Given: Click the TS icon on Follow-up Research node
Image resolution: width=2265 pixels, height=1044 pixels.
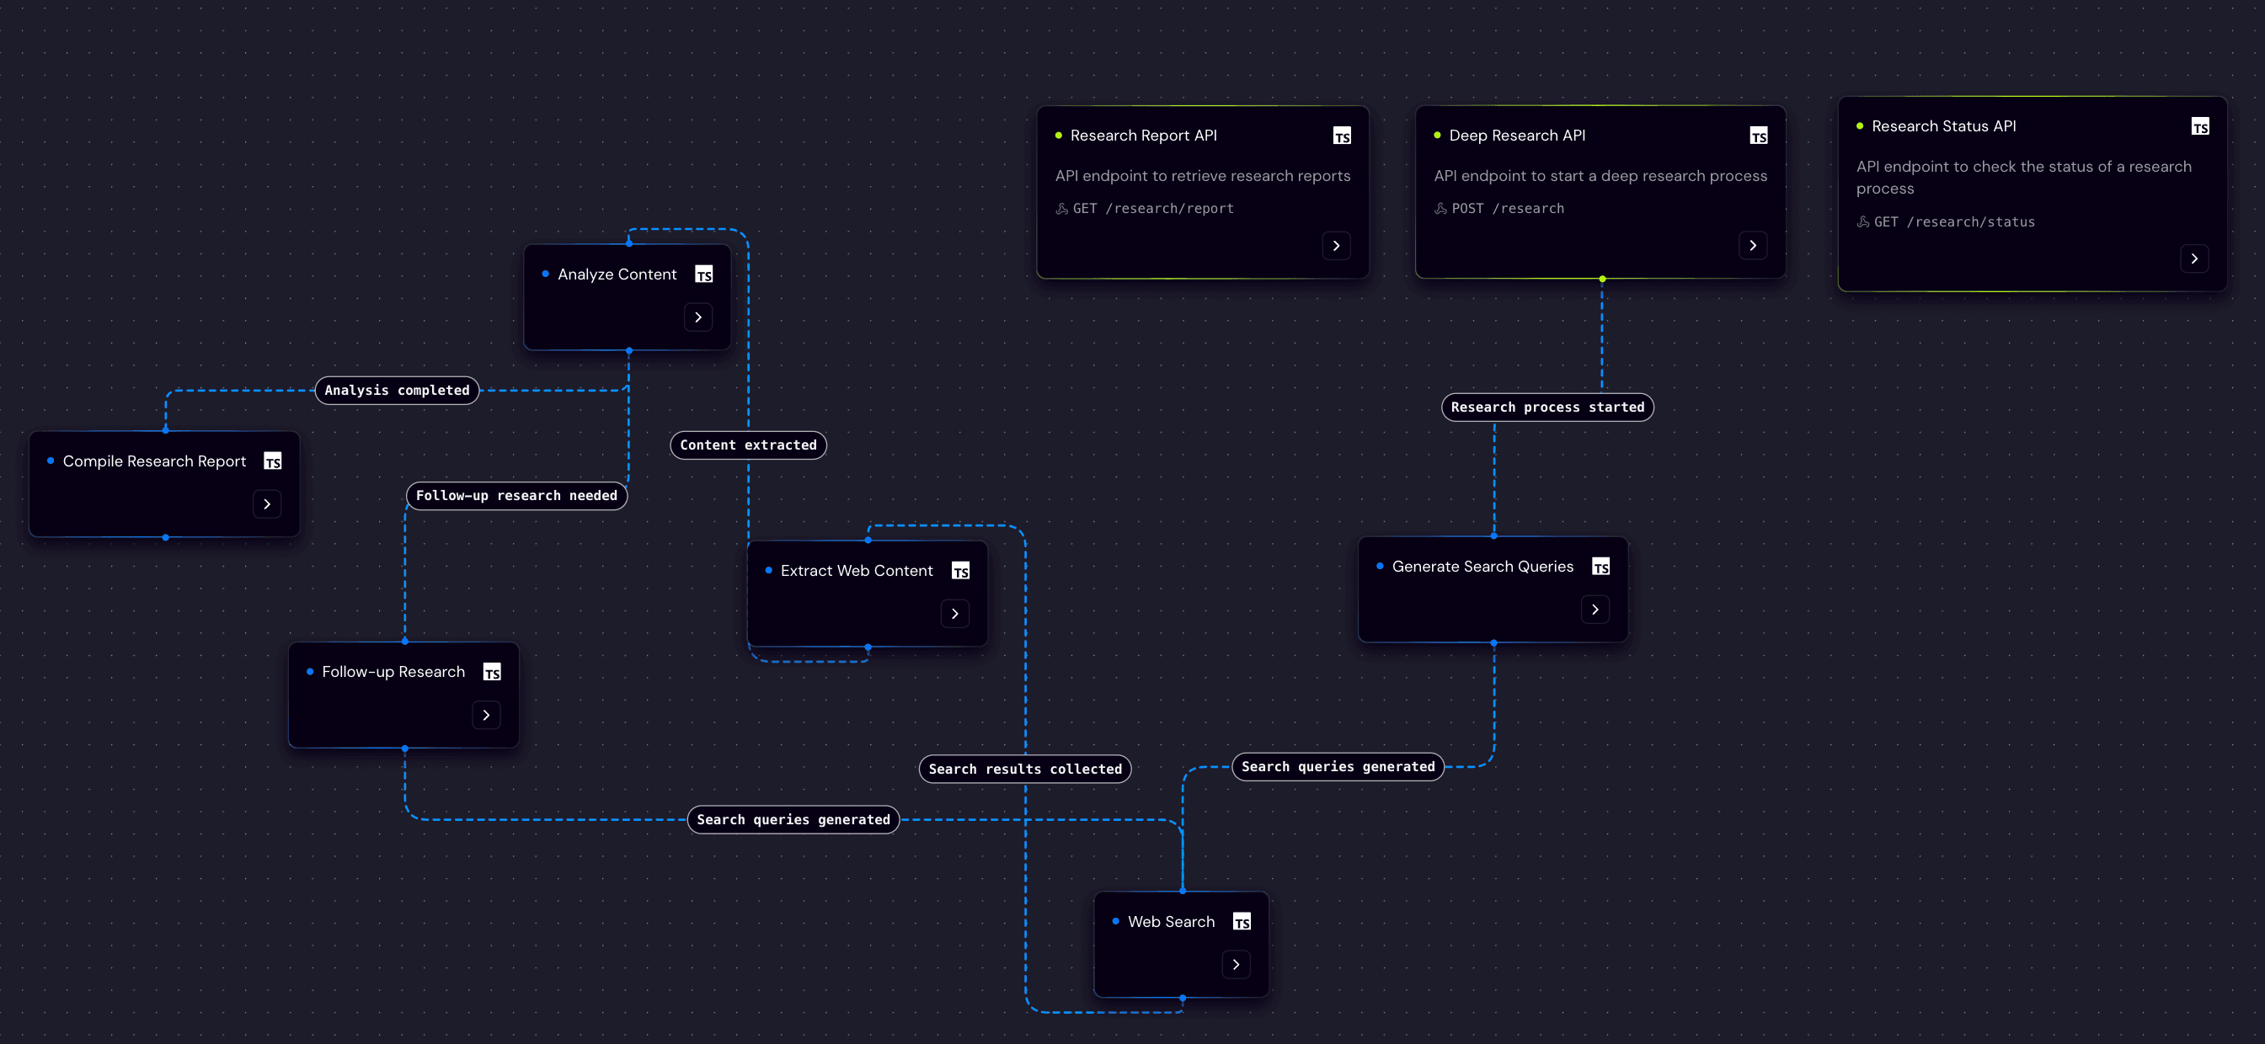Looking at the screenshot, I should pos(492,672).
